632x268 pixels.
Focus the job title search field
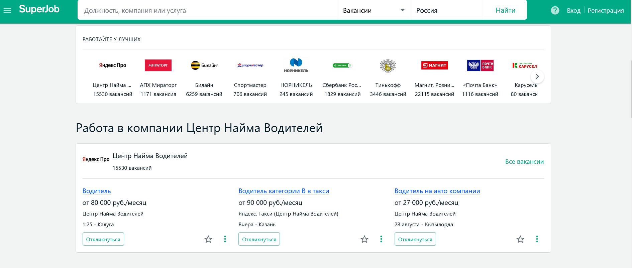coord(208,10)
